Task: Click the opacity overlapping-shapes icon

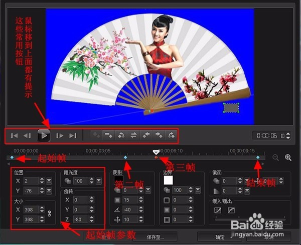Action: (x=67, y=180)
